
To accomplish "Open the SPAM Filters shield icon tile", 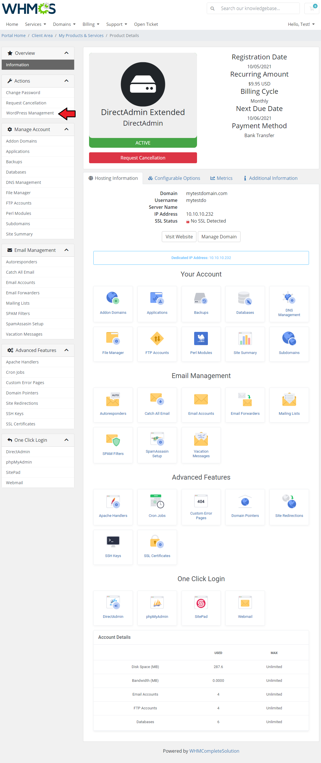I will (x=113, y=445).
